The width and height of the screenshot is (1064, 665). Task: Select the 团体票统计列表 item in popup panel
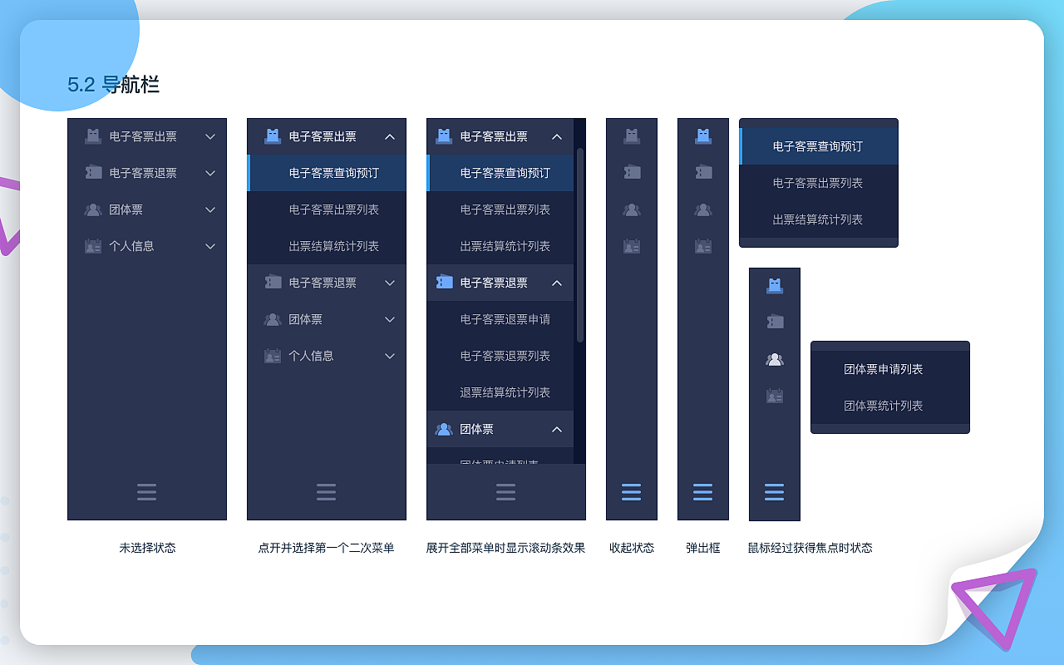point(889,406)
